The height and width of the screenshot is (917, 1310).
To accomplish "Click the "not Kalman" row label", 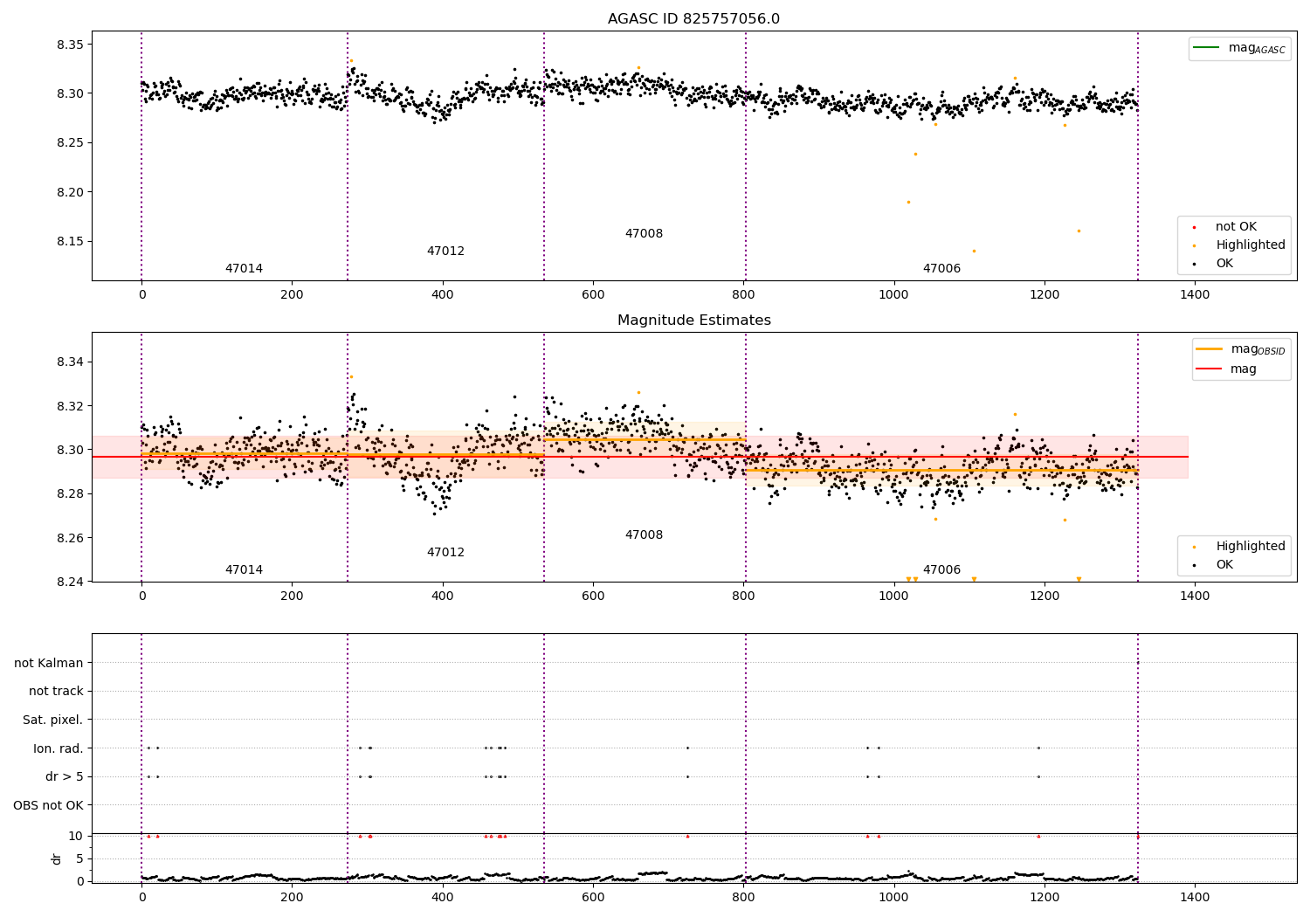I will [49, 664].
